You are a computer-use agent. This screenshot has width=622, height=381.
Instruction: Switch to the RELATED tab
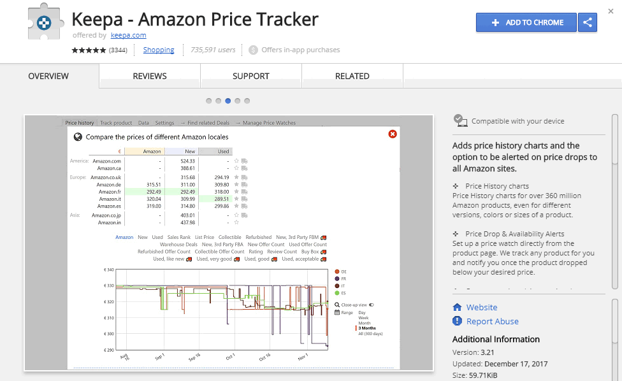coord(352,76)
